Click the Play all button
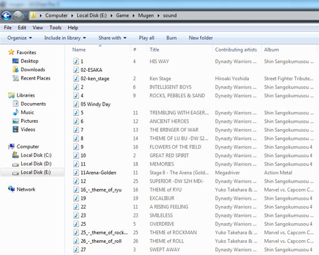The height and width of the screenshot is (255, 319). (x=147, y=38)
